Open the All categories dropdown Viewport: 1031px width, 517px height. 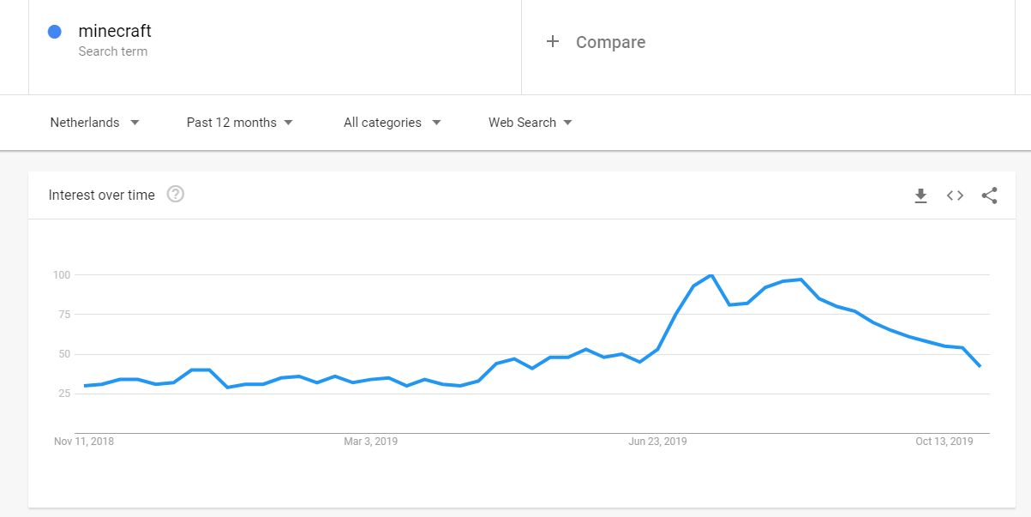pos(392,123)
